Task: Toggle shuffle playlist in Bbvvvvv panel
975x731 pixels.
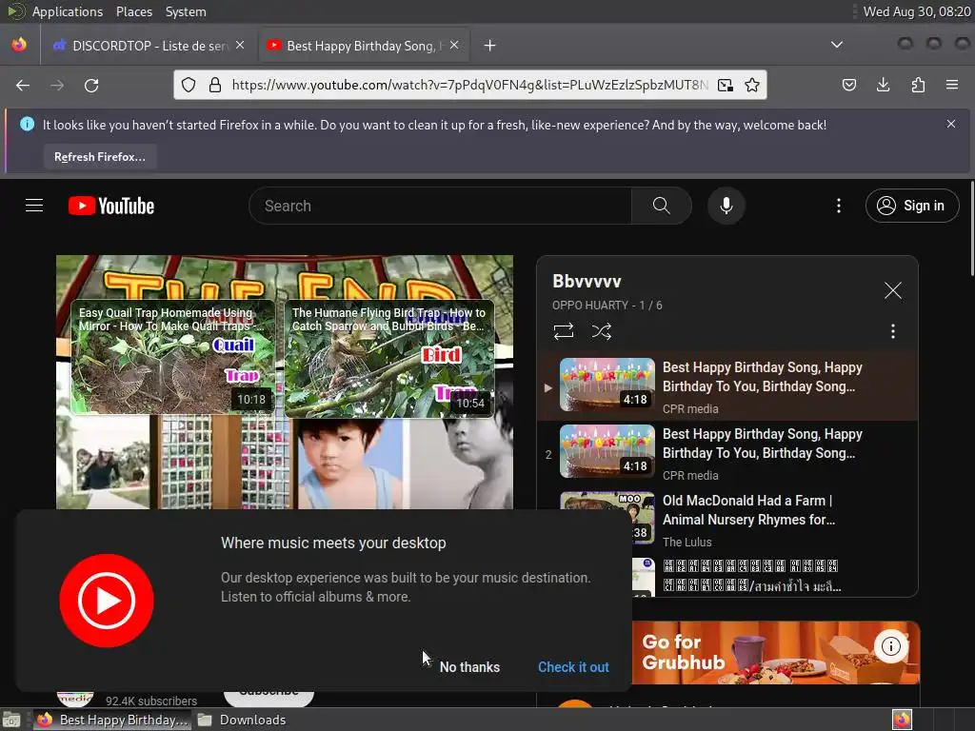Action: 602,331
